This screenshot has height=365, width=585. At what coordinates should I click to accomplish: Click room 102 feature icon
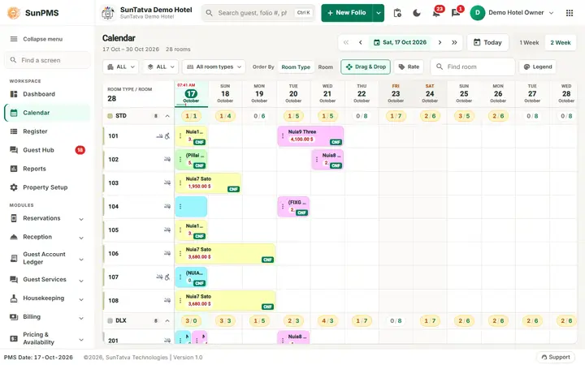[167, 160]
